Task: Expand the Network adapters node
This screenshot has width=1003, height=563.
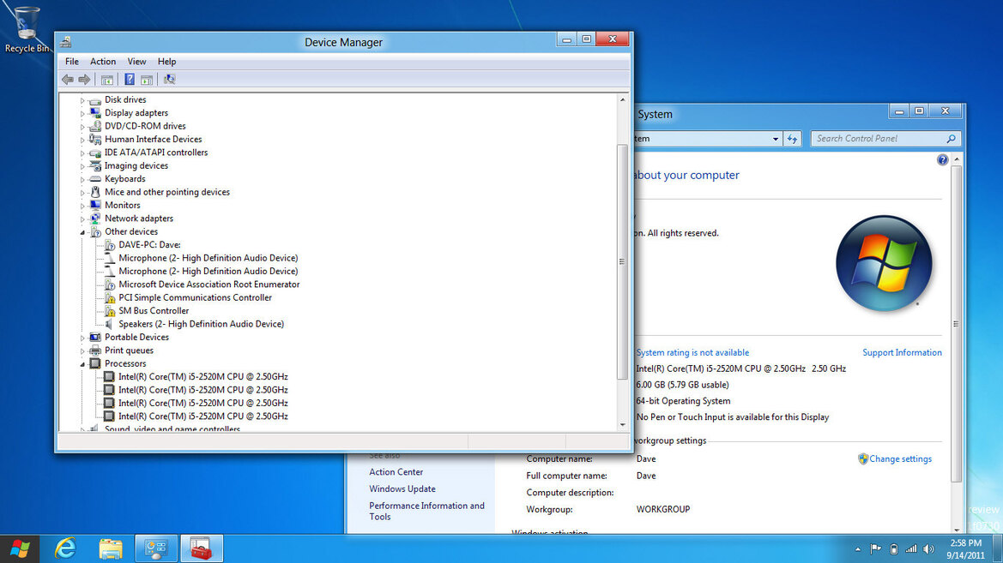Action: (82, 219)
